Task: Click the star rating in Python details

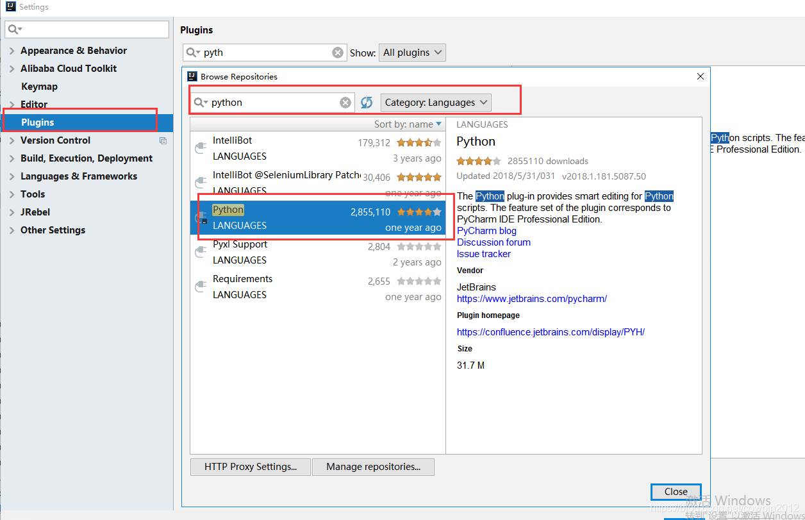Action: [x=479, y=161]
